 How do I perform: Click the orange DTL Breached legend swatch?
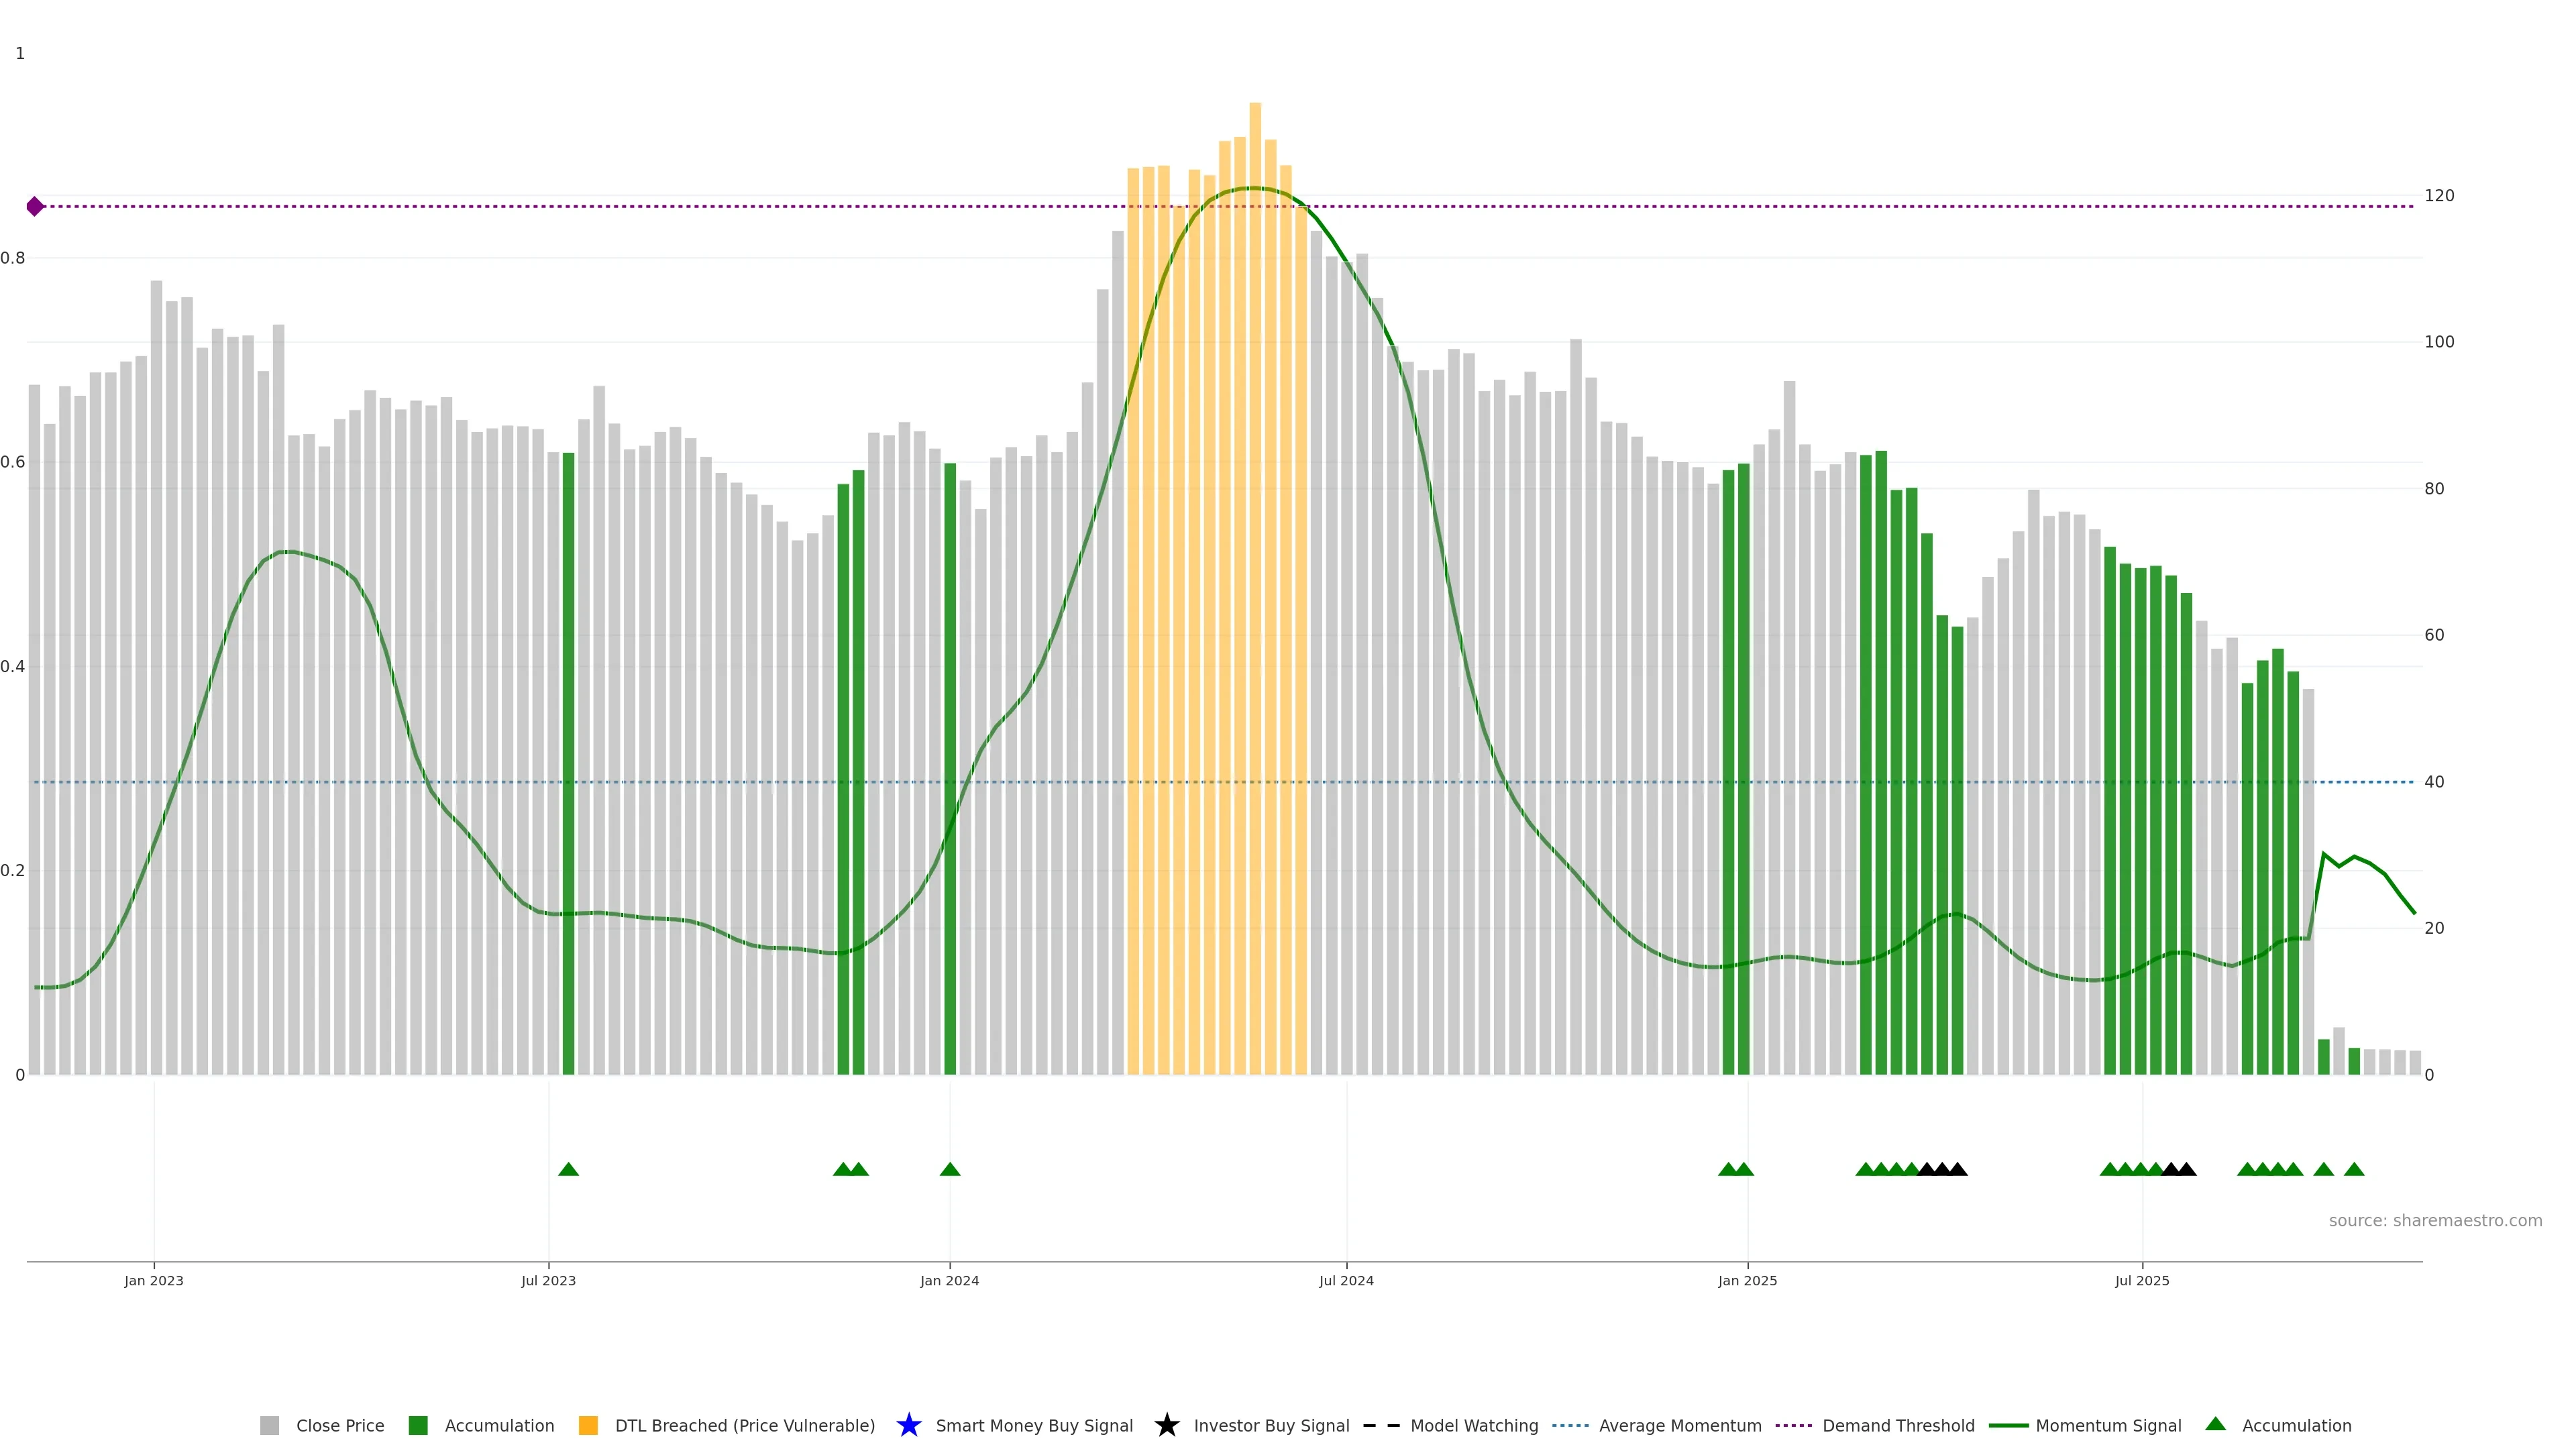(588, 1425)
